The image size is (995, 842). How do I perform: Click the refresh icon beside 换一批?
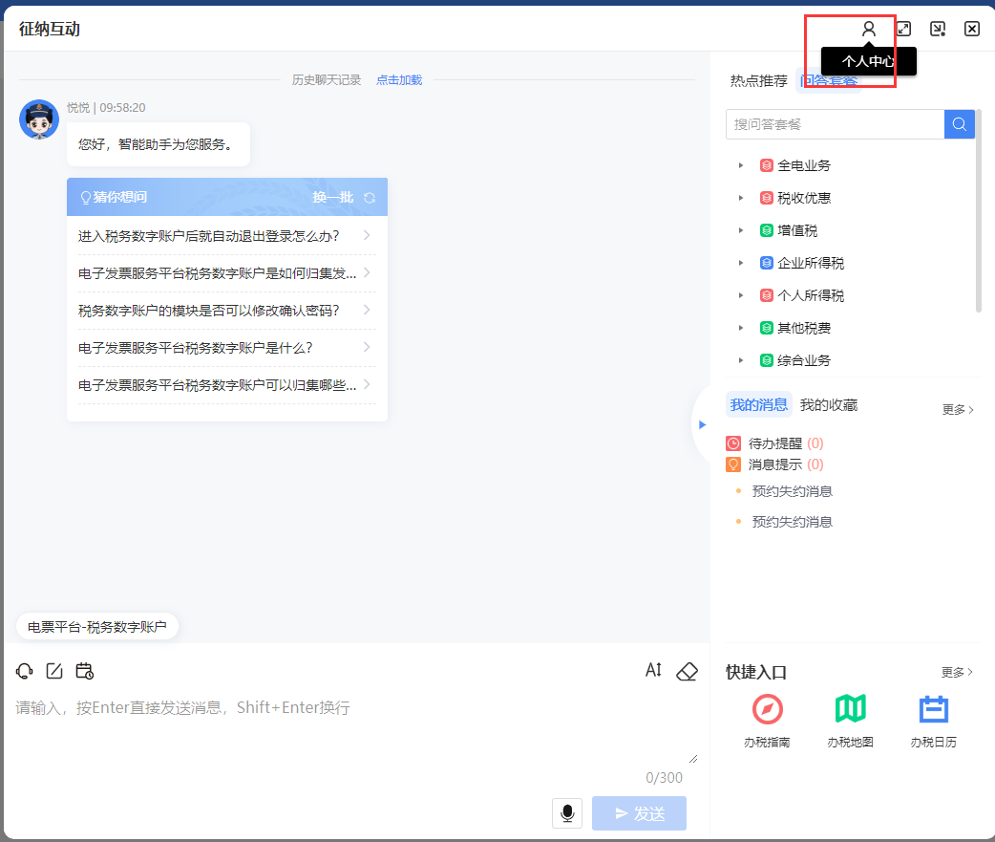pos(370,198)
